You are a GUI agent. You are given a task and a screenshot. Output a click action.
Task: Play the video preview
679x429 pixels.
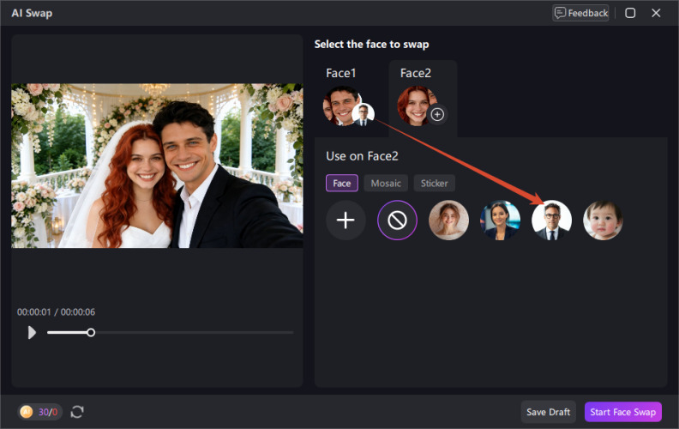32,332
